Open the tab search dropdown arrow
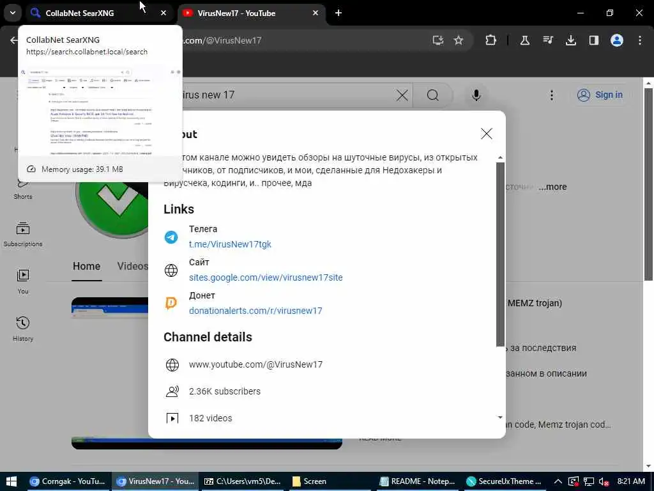 [13, 13]
